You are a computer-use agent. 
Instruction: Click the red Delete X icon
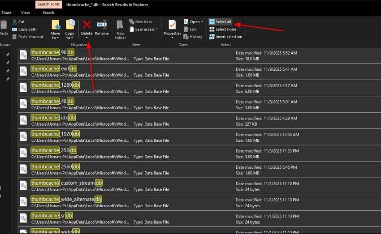(87, 25)
